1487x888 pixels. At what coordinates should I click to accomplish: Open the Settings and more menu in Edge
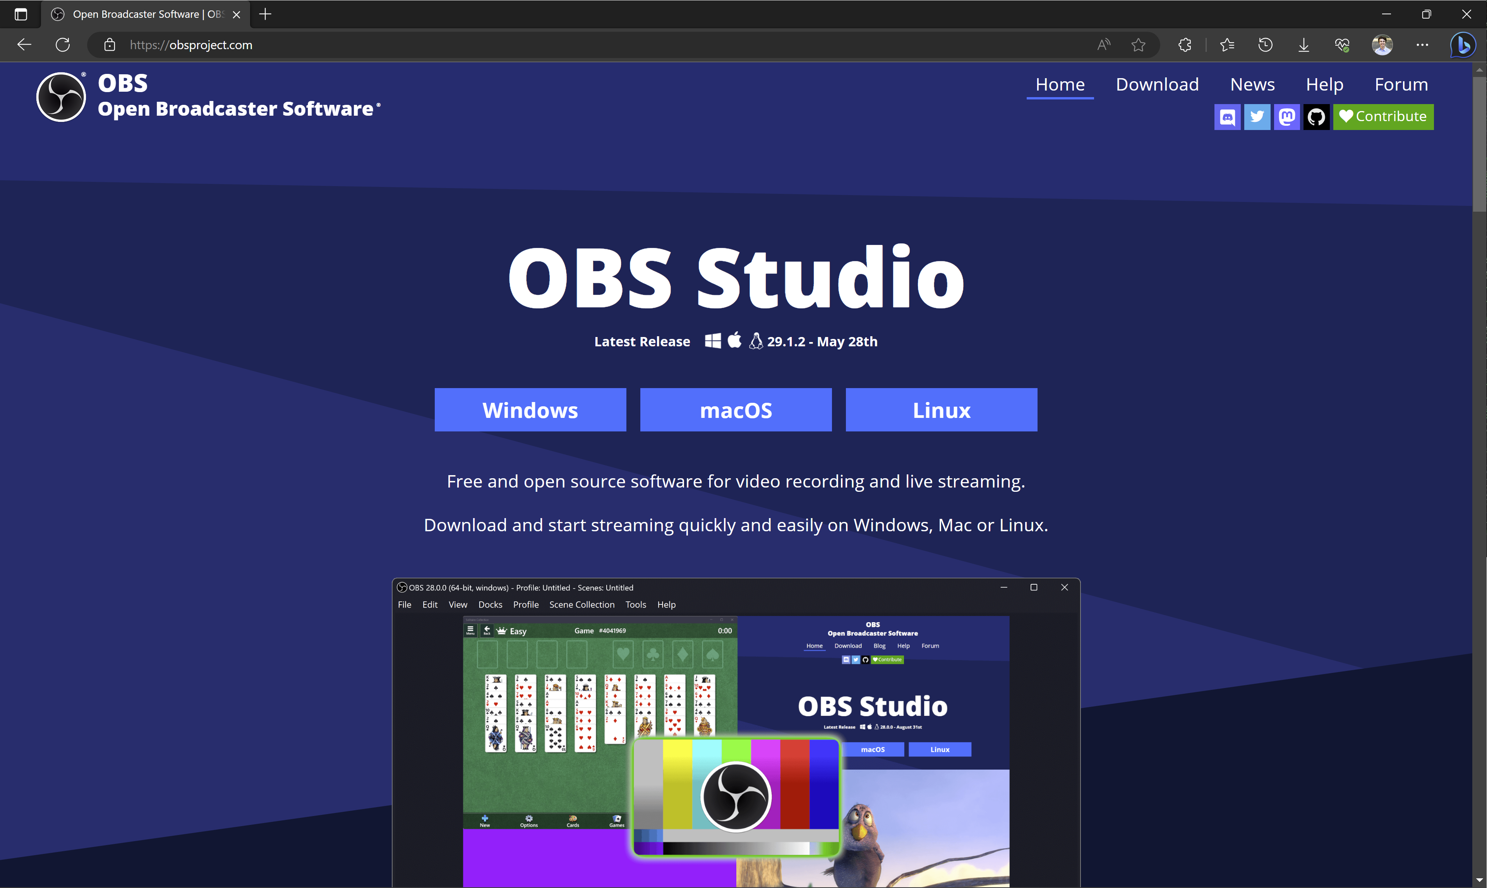(x=1422, y=44)
